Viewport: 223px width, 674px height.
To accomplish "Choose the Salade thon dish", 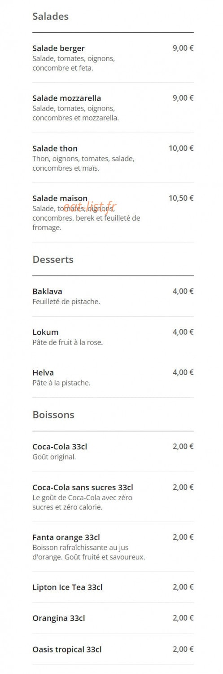I will click(113, 158).
